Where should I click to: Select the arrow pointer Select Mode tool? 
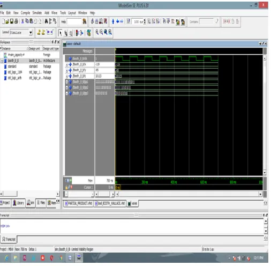pos(61,33)
